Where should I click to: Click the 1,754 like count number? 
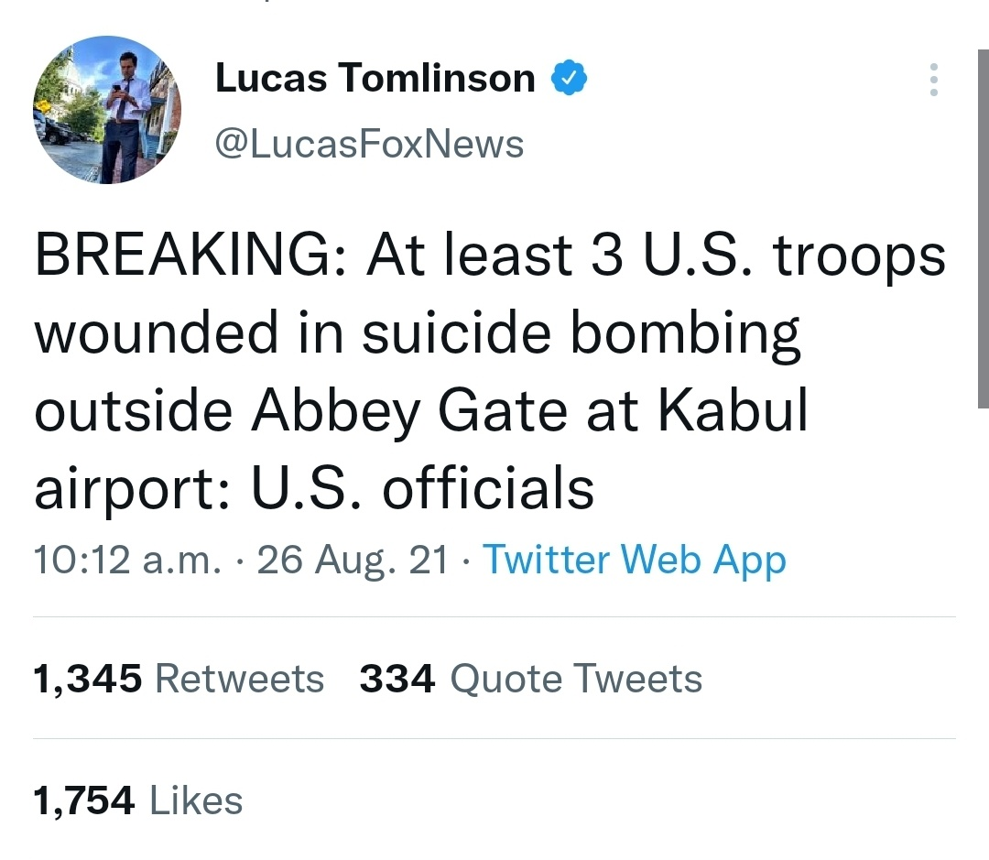click(84, 800)
